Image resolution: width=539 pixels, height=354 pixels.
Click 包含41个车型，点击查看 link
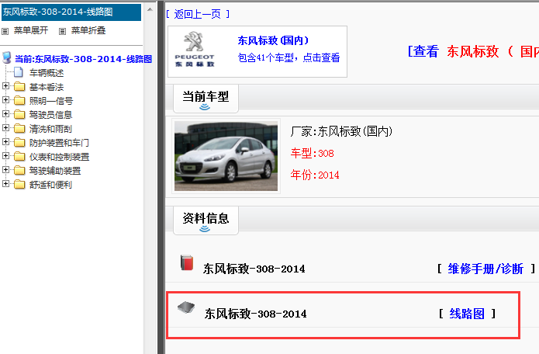pyautogui.click(x=289, y=57)
